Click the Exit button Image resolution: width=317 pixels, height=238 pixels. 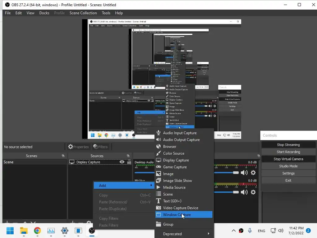pyautogui.click(x=288, y=180)
